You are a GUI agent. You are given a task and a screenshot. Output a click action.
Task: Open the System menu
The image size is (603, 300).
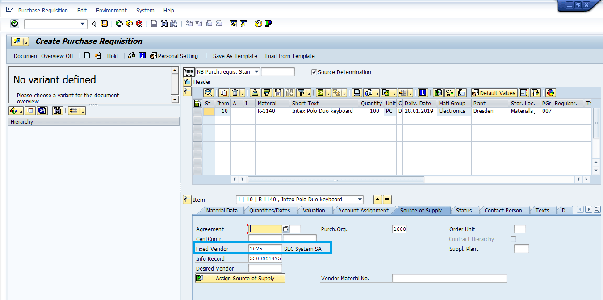(x=145, y=10)
